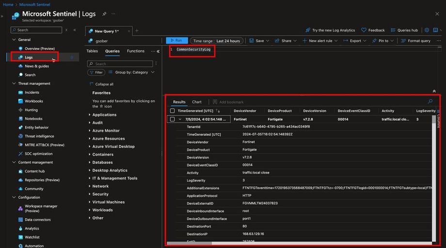Expand the Azure Monitor query category
Screen dimensions: 446x248
click(x=106, y=131)
